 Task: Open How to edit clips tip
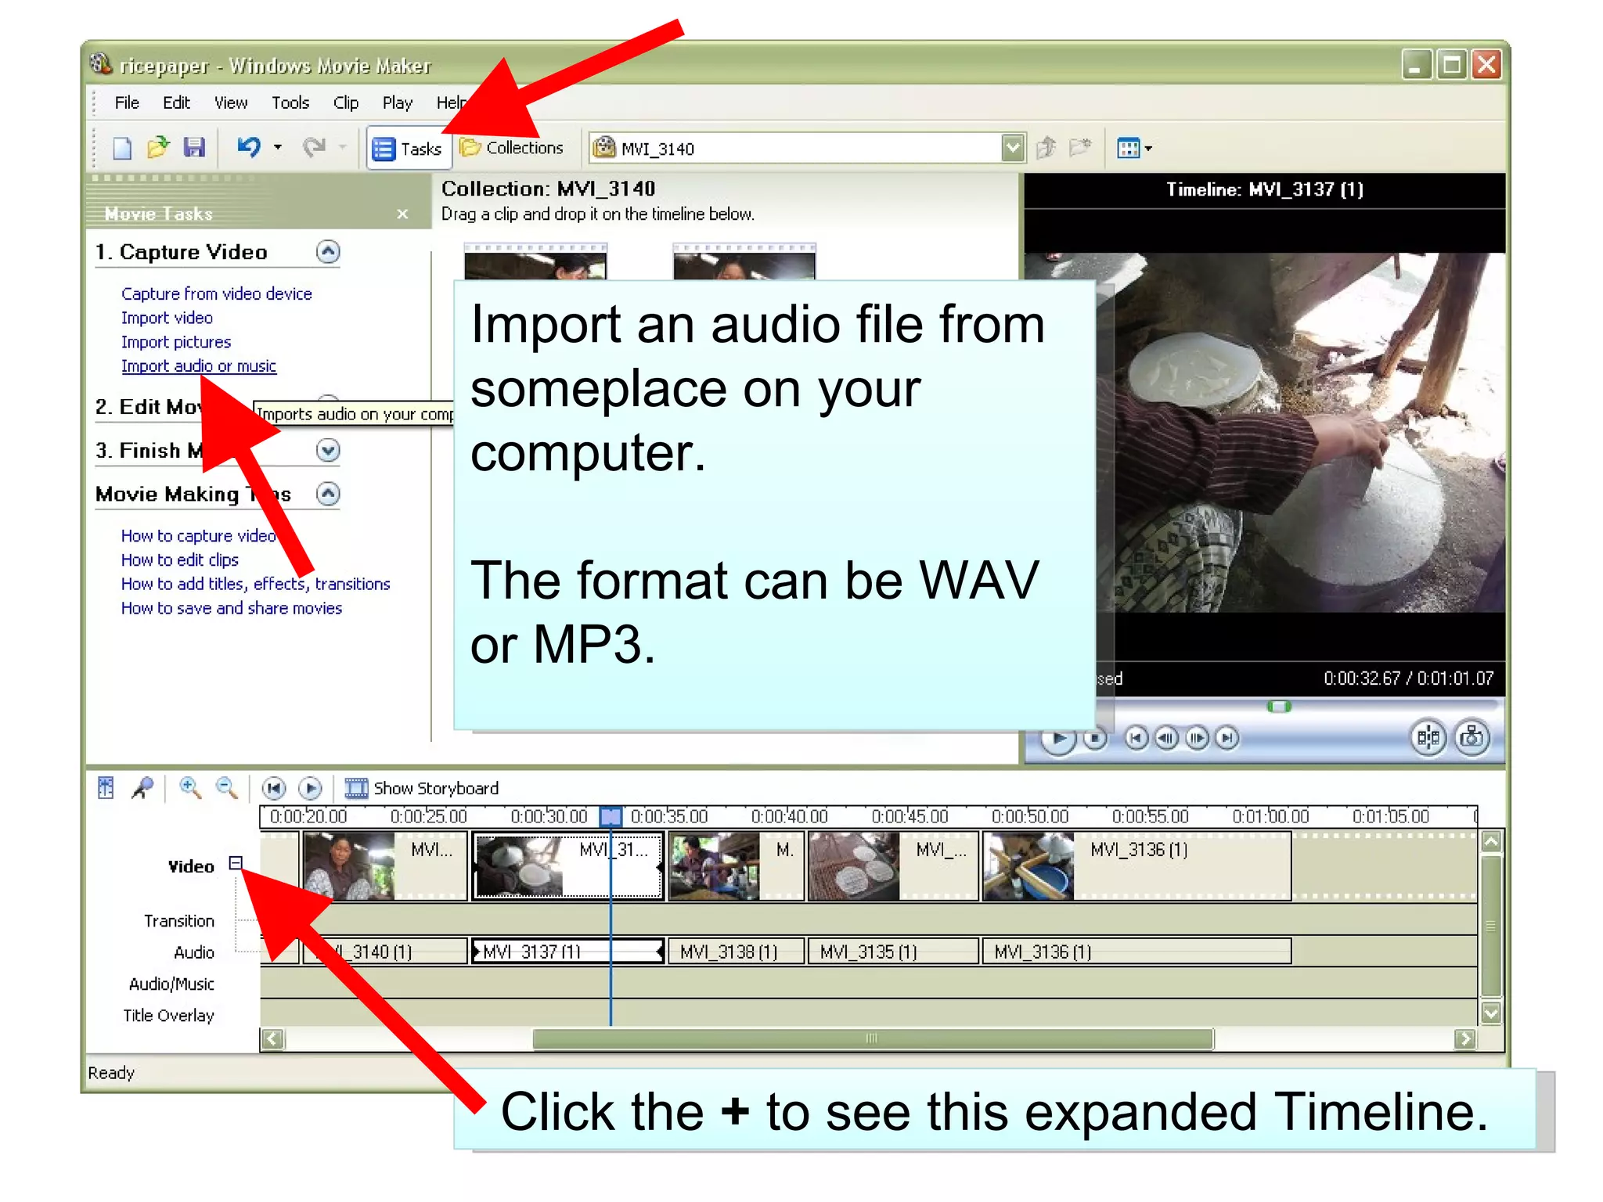[x=180, y=560]
